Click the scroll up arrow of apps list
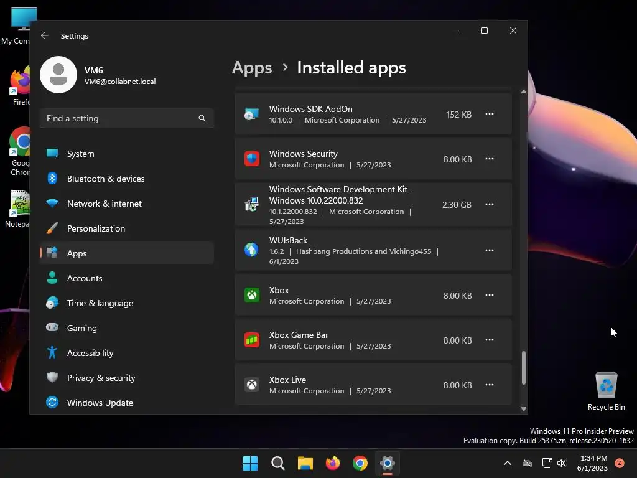The image size is (637, 478). pyautogui.click(x=524, y=92)
